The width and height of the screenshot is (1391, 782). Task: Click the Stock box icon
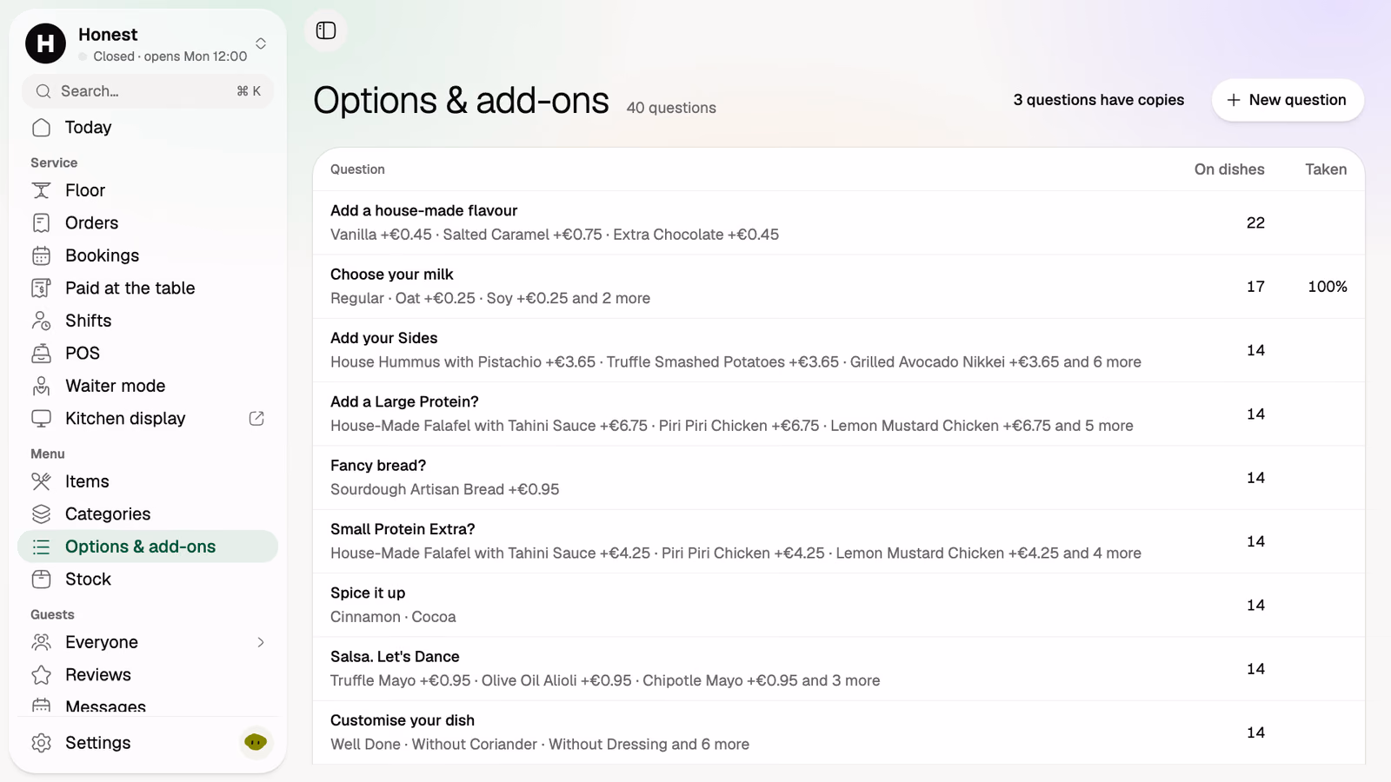click(41, 580)
